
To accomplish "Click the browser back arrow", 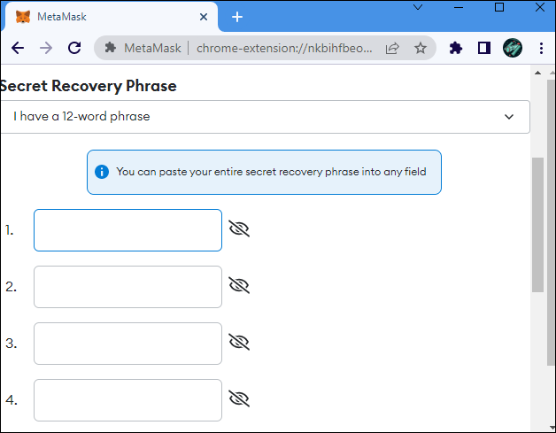I will [x=18, y=48].
